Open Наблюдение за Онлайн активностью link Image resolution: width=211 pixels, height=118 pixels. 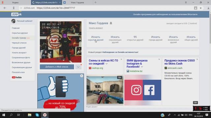click(120, 52)
